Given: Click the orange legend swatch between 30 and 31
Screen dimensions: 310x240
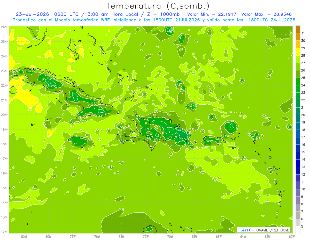Looking at the screenshot, I should [298, 37].
